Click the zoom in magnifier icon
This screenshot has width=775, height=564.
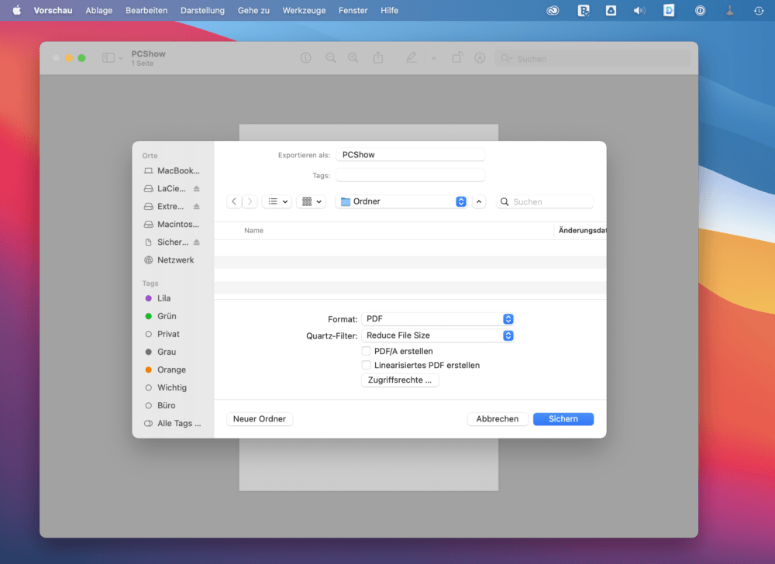[x=353, y=58]
